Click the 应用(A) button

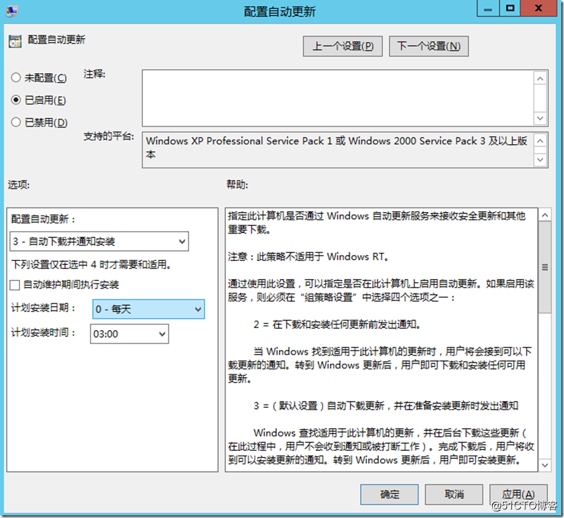pos(518,495)
